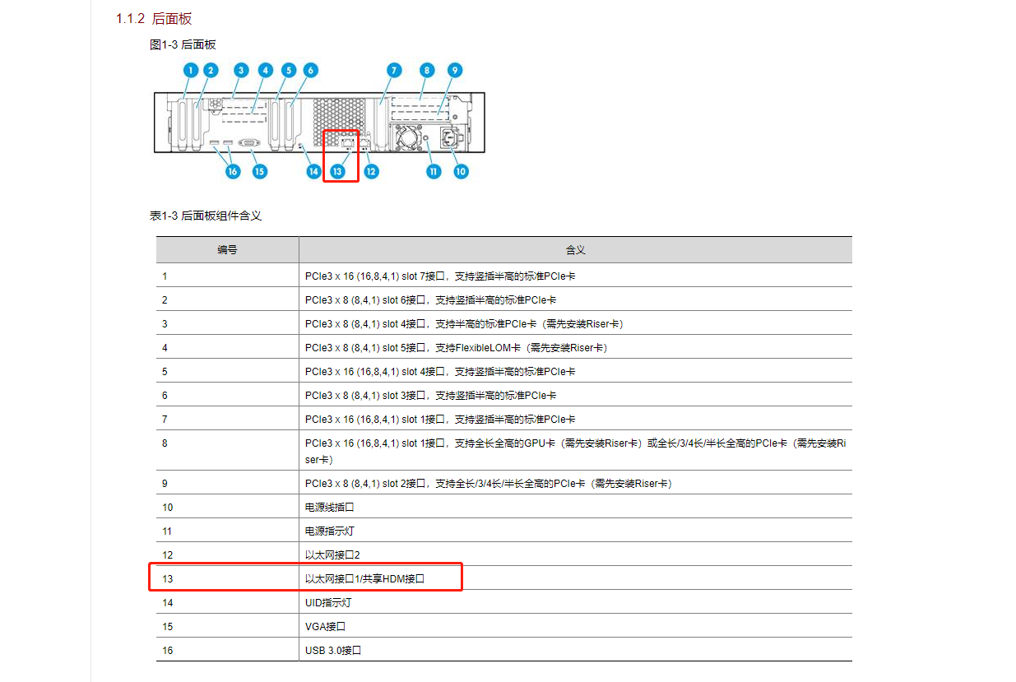Image resolution: width=1016 pixels, height=682 pixels.
Task: Click number cell 15 in the table's 编号 column
Action: point(228,627)
